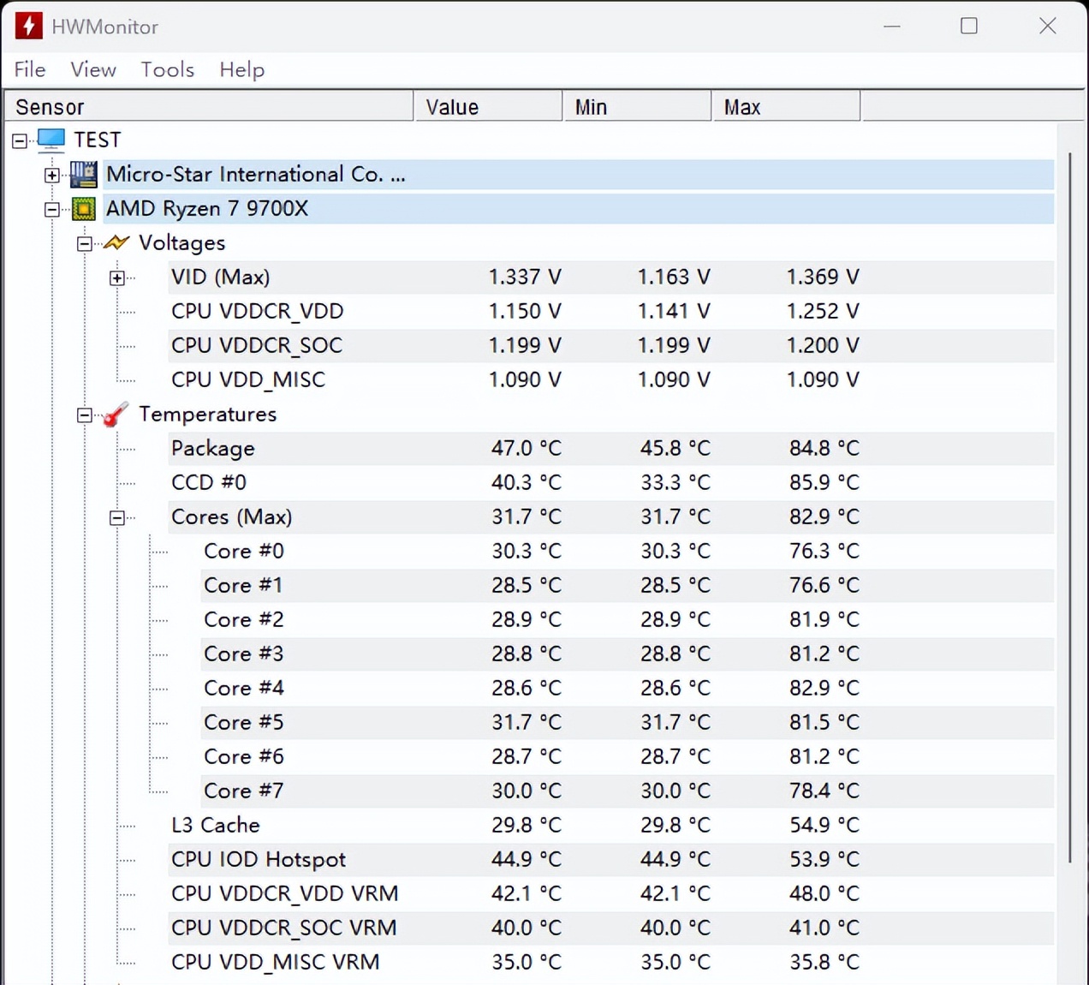
Task: Select the Core #5 row
Action: click(x=628, y=723)
